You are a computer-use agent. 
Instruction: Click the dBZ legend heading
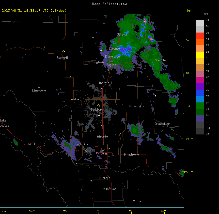click(206, 13)
